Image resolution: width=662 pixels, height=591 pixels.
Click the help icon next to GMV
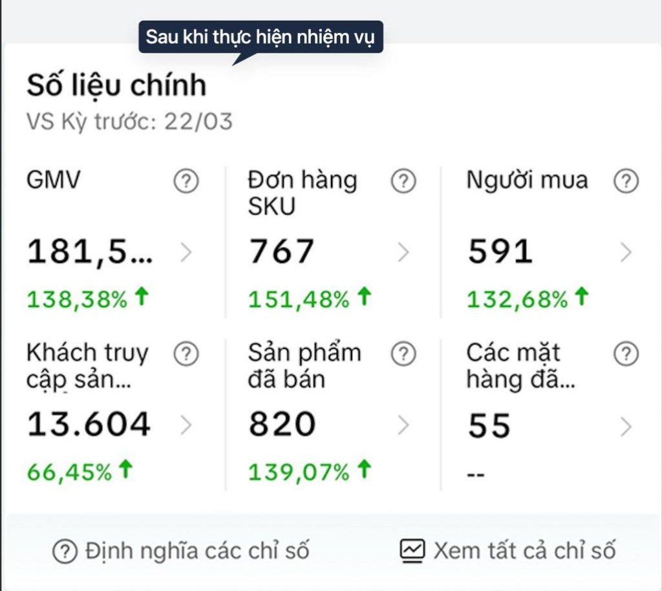point(186,182)
